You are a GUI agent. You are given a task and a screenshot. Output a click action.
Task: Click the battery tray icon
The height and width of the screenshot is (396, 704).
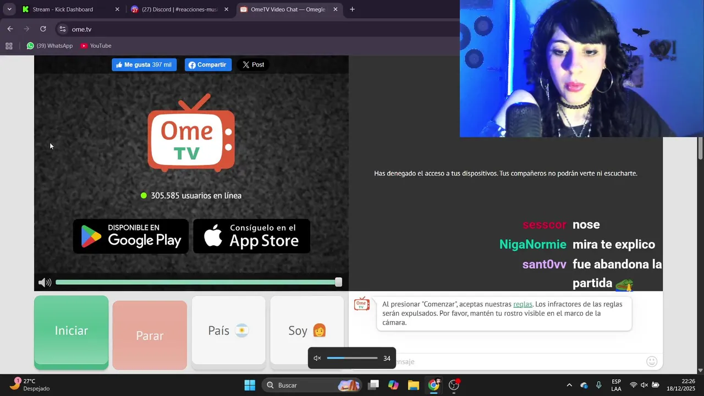click(x=656, y=385)
